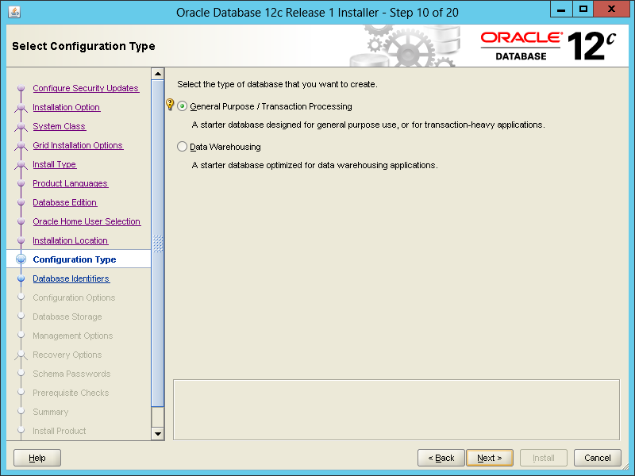Screen dimensions: 635x476
Task: Go to the Database Edition step
Action: tap(65, 202)
